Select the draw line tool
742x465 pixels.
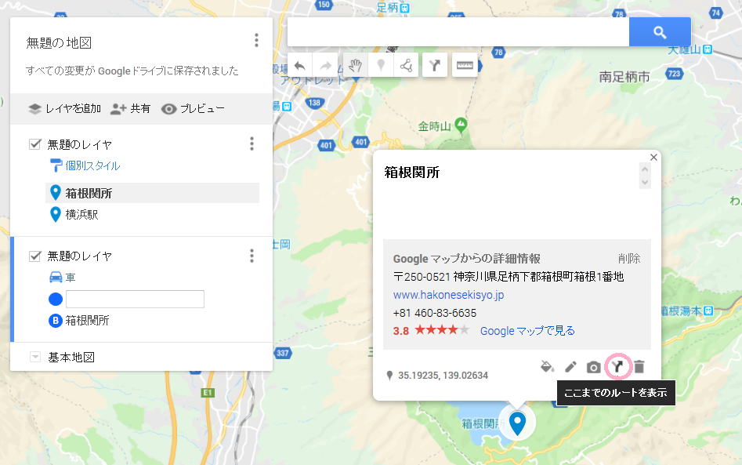406,65
